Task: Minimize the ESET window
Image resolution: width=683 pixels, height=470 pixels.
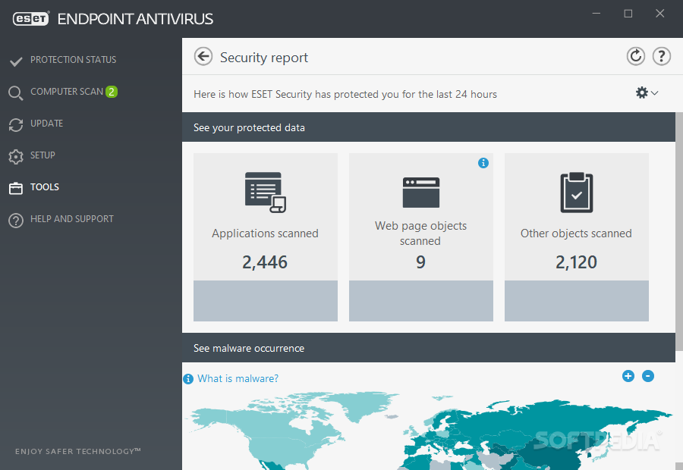Action: click(596, 14)
